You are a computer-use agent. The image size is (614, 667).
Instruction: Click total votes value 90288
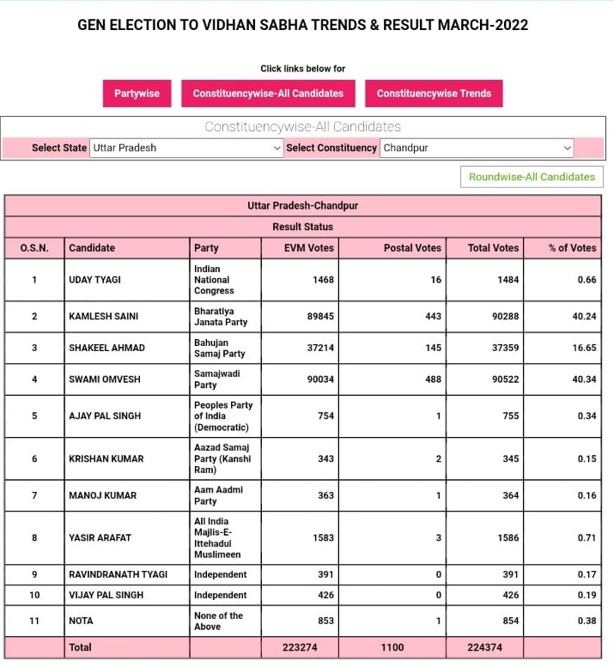[506, 317]
